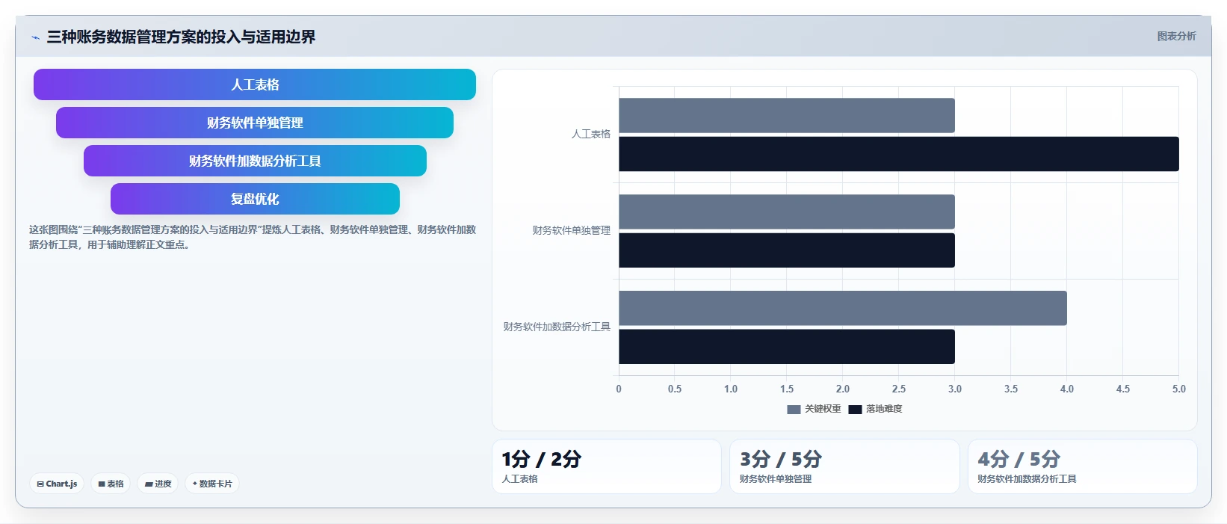Click the 表格 tag chip
This screenshot has height=524, width=1227.
click(x=111, y=484)
